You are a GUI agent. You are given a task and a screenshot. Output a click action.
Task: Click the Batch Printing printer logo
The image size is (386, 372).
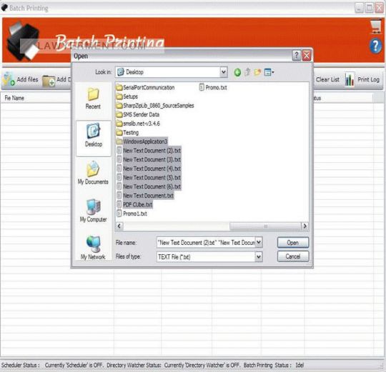click(24, 41)
